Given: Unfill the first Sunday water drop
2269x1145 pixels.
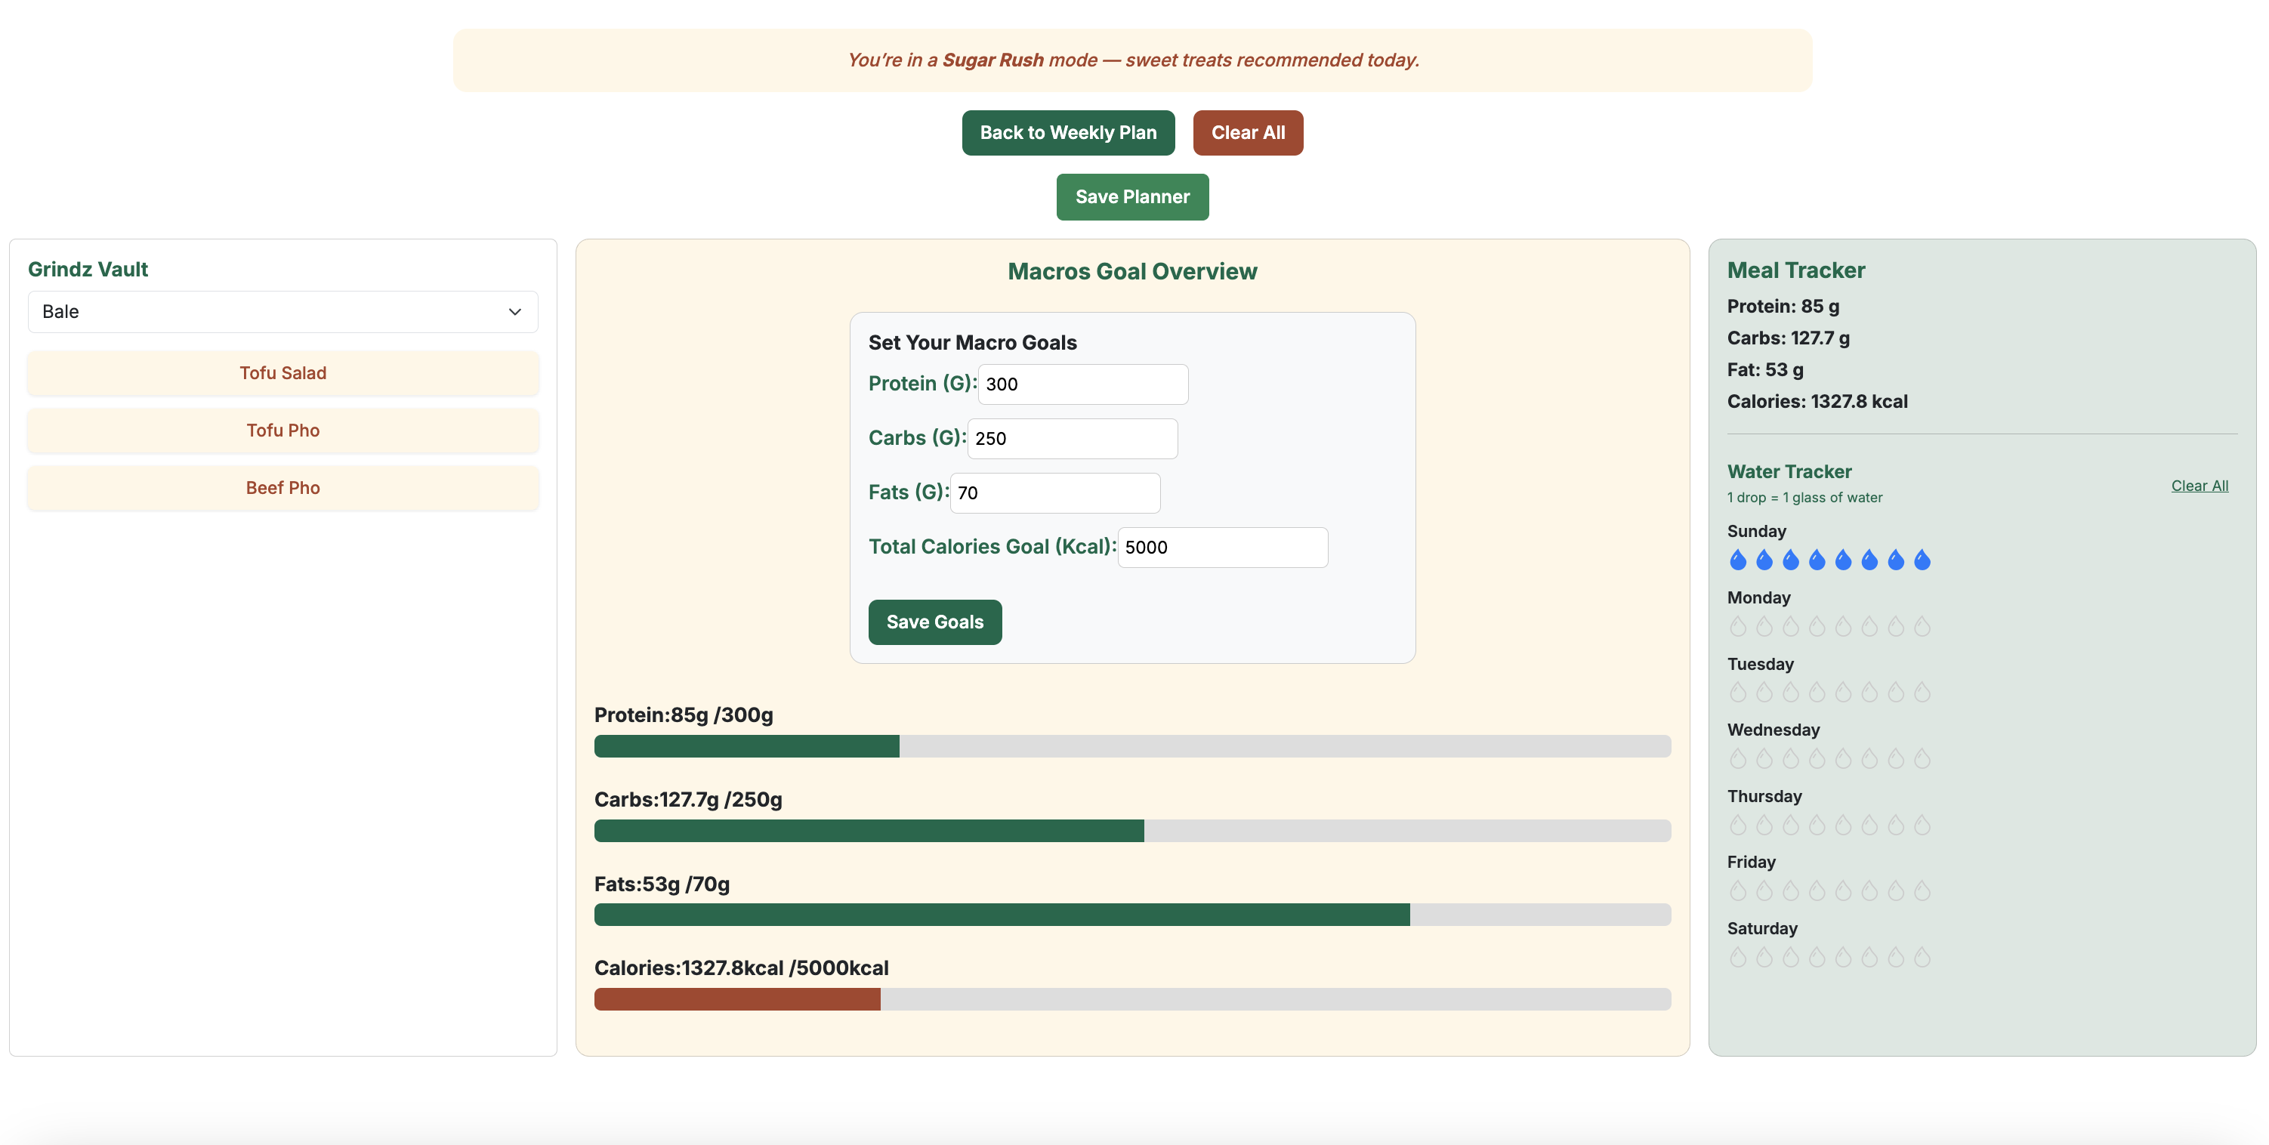Looking at the screenshot, I should click(x=1737, y=560).
